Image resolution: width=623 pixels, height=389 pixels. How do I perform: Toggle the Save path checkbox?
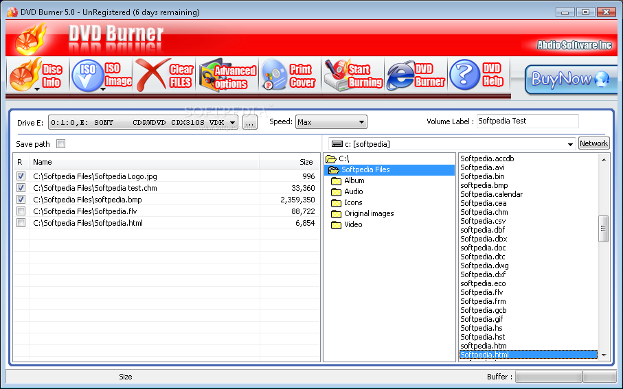click(x=61, y=143)
